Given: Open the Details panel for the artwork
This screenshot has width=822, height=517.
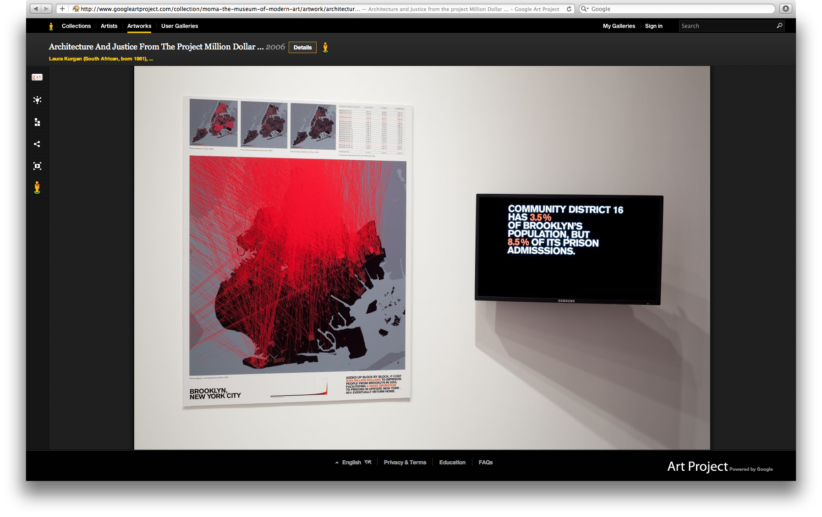Looking at the screenshot, I should [302, 47].
